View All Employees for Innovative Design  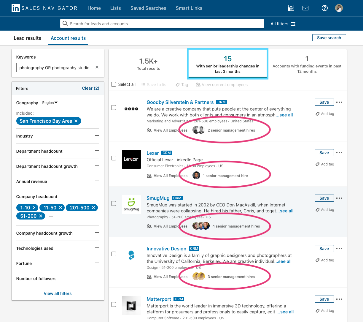point(167,277)
